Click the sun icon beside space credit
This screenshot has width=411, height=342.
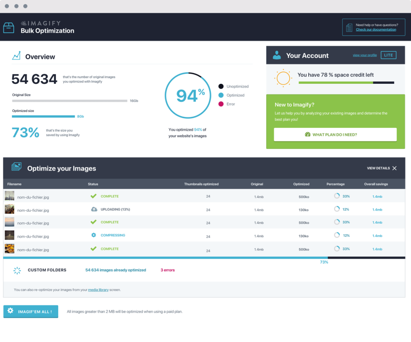(283, 77)
